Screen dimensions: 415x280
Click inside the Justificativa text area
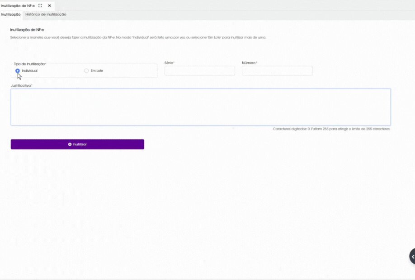[201, 107]
